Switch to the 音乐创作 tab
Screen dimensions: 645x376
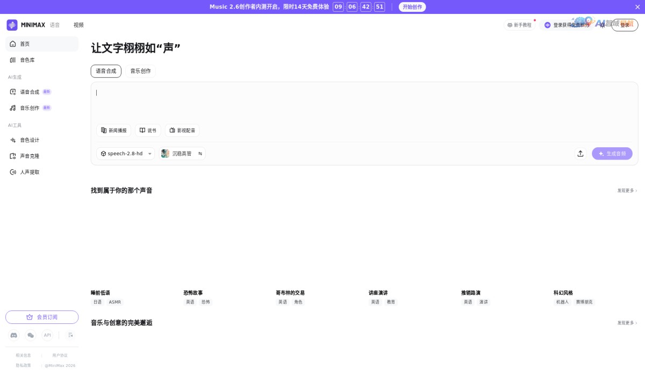click(x=140, y=71)
